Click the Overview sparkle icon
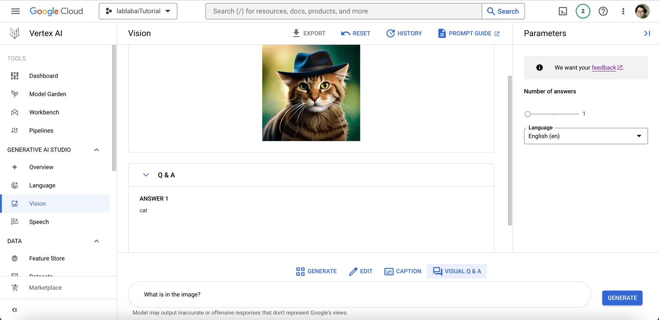This screenshot has height=320, width=659. [x=14, y=167]
